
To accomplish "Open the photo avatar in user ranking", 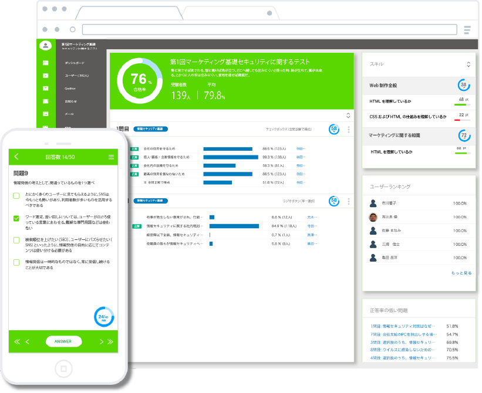I will coord(373,217).
